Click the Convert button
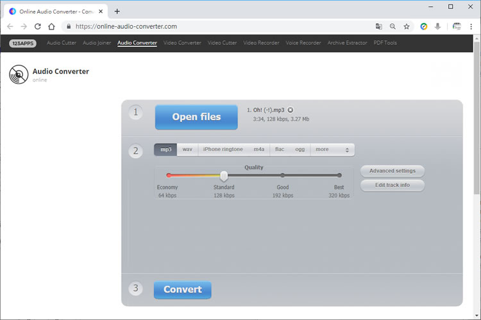 pos(183,290)
